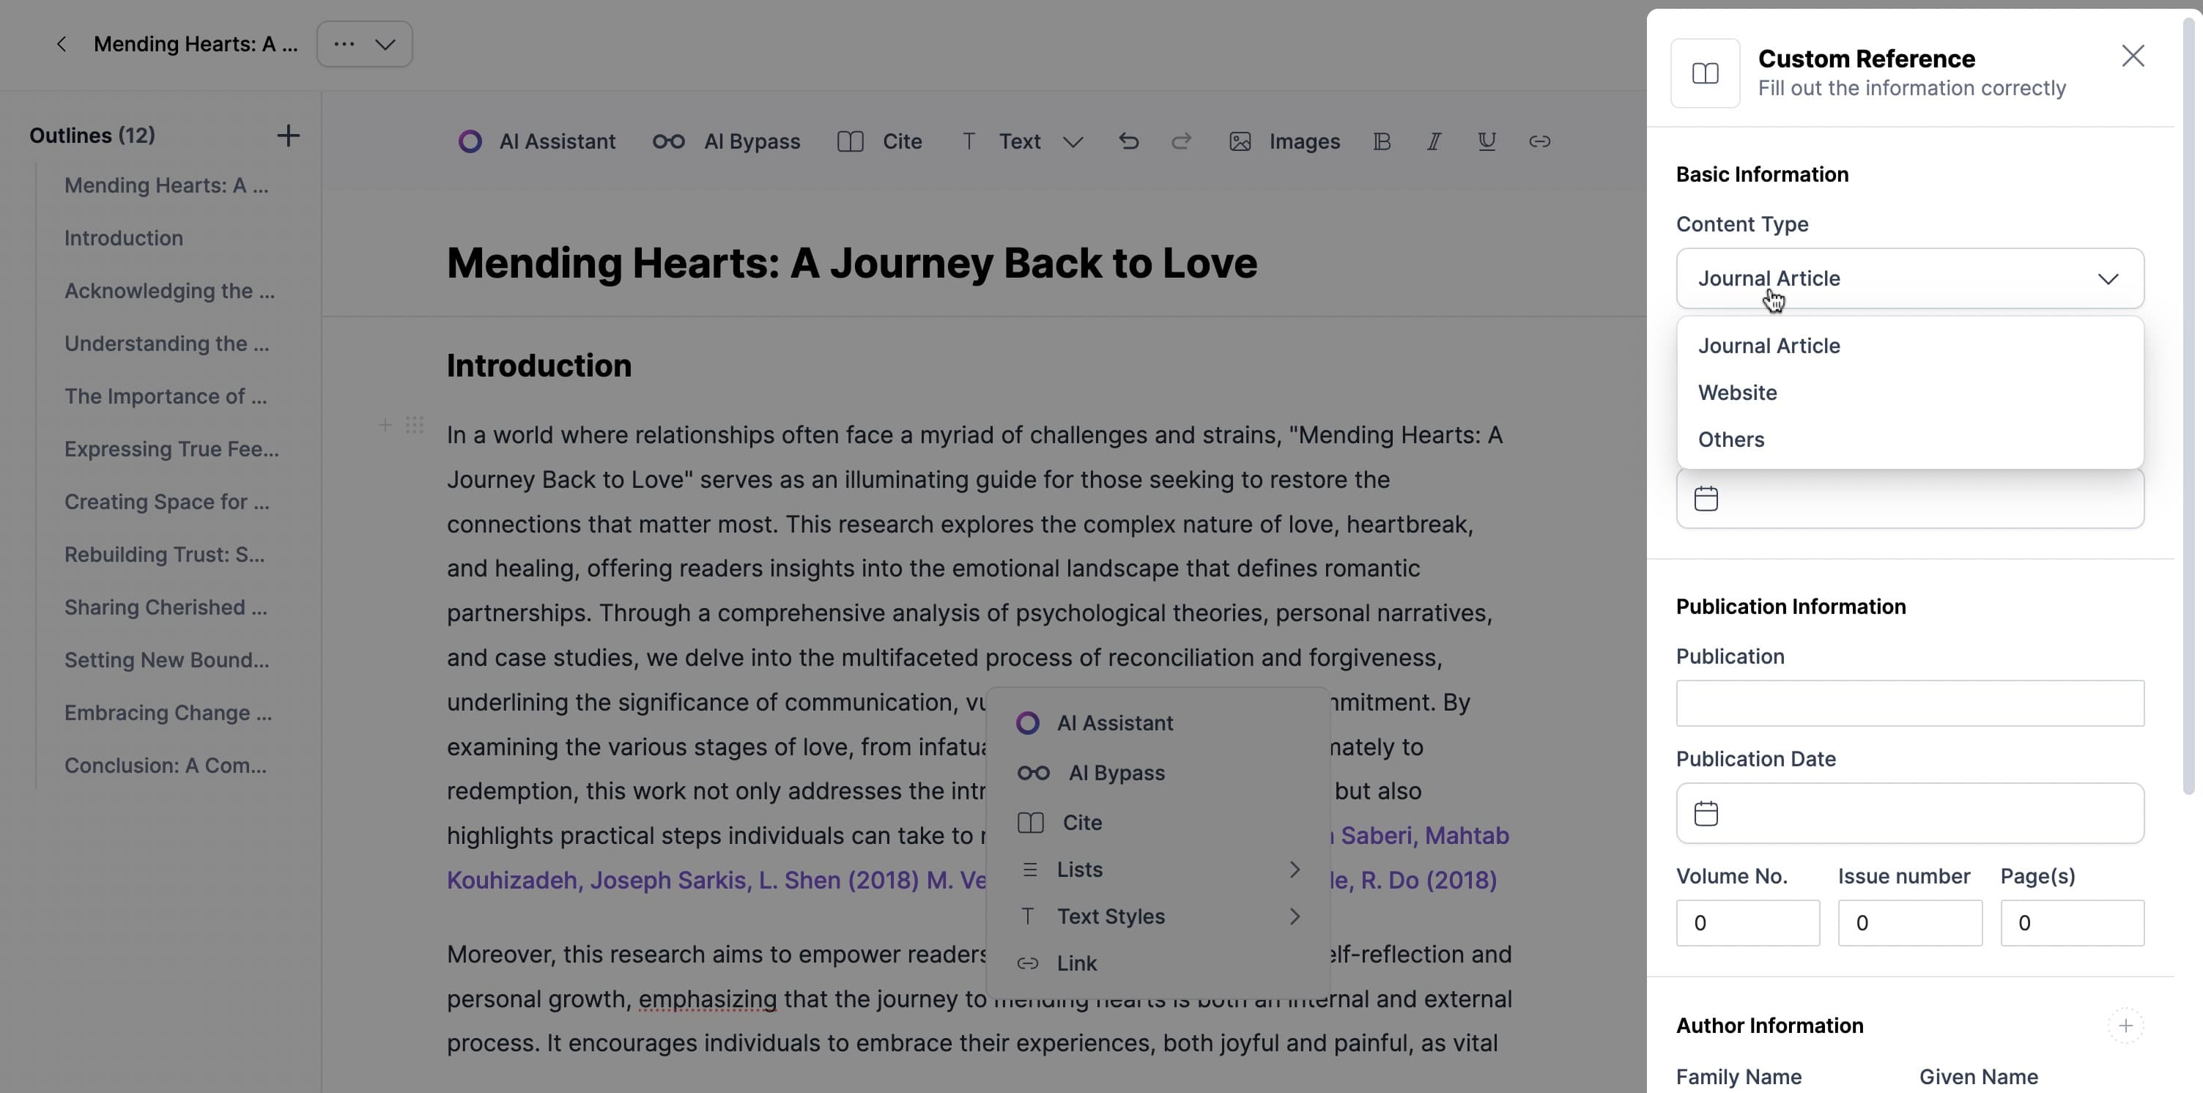Click the Volume No. field
The height and width of the screenshot is (1093, 2203).
[1747, 923]
